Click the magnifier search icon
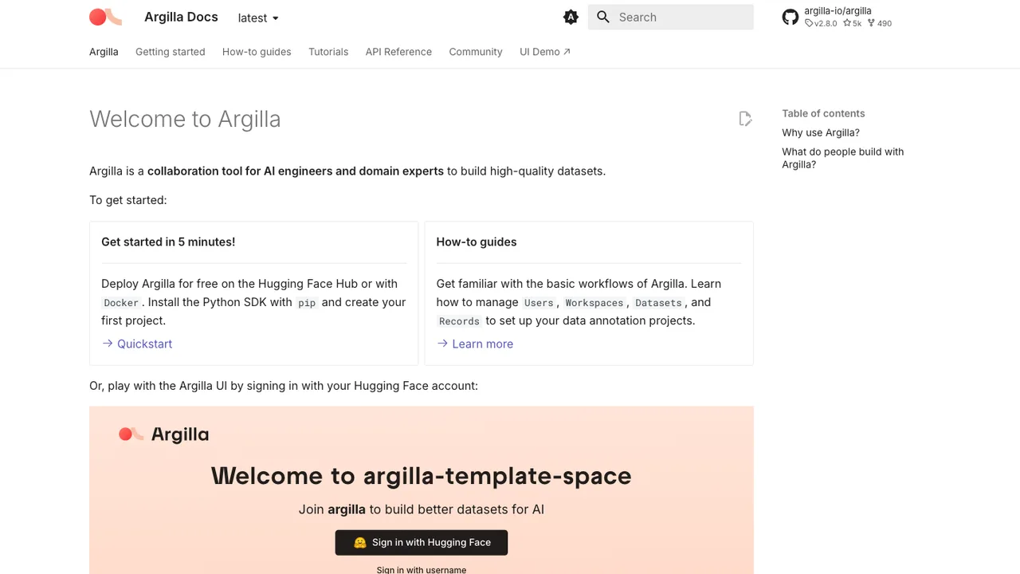The width and height of the screenshot is (1020, 574). 603,17
